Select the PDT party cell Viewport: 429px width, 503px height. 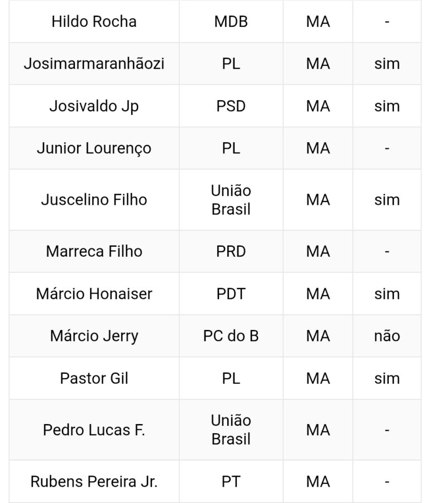231,294
